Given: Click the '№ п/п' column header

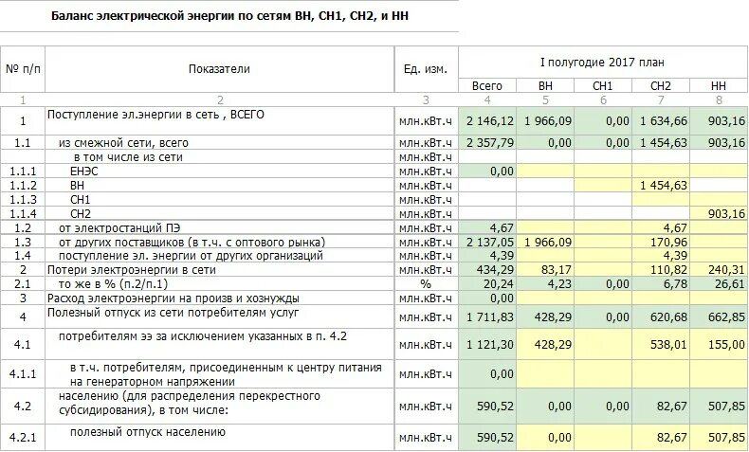Looking at the screenshot, I should point(23,69).
